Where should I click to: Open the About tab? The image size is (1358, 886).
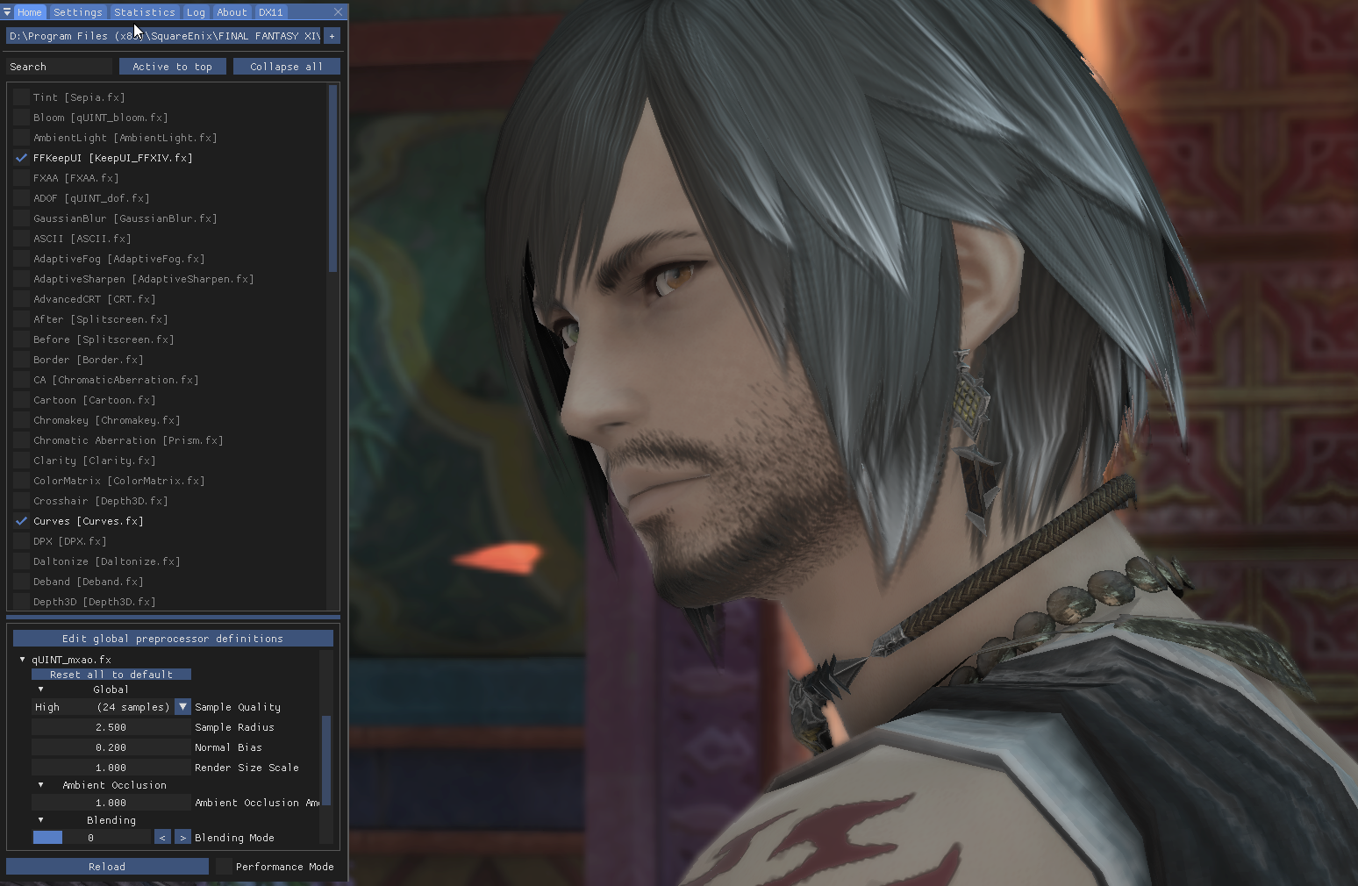(232, 12)
